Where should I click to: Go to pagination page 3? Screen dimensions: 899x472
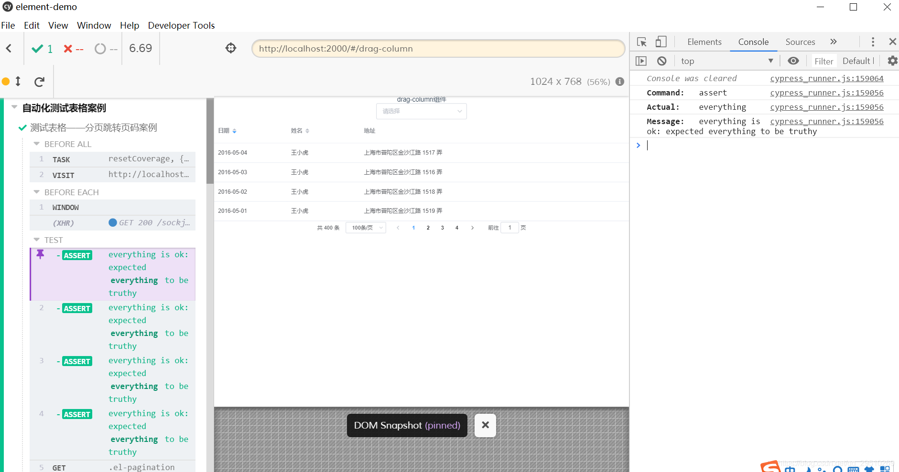[x=442, y=228]
